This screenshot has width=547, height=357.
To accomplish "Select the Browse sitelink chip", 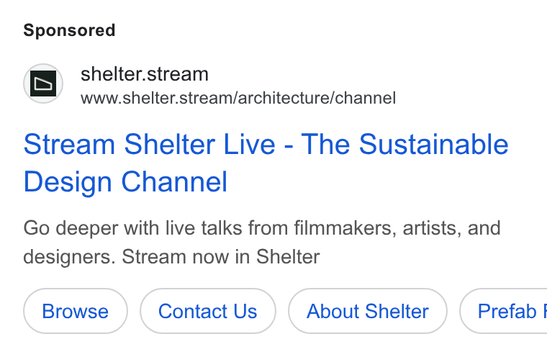I will click(x=76, y=311).
